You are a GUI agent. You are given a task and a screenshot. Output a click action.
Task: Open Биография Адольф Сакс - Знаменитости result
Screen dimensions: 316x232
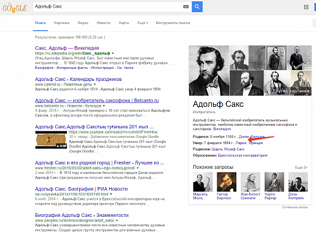point(82,215)
